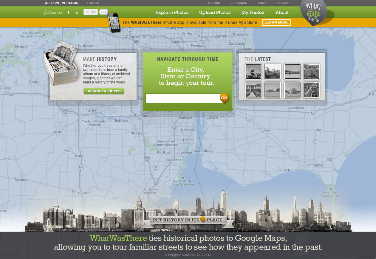Open the TERMS link in the top bar
Image resolution: width=376 pixels, height=259 pixels.
[x=261, y=3]
